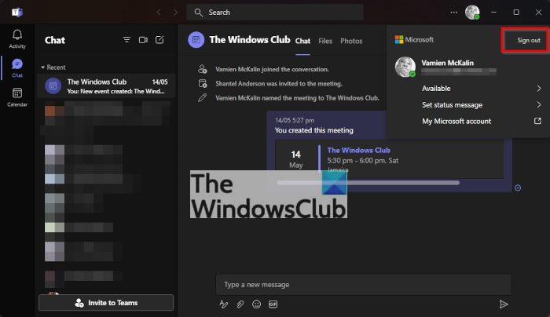
Task: Open The Windows Club meeting link
Action: pos(358,151)
